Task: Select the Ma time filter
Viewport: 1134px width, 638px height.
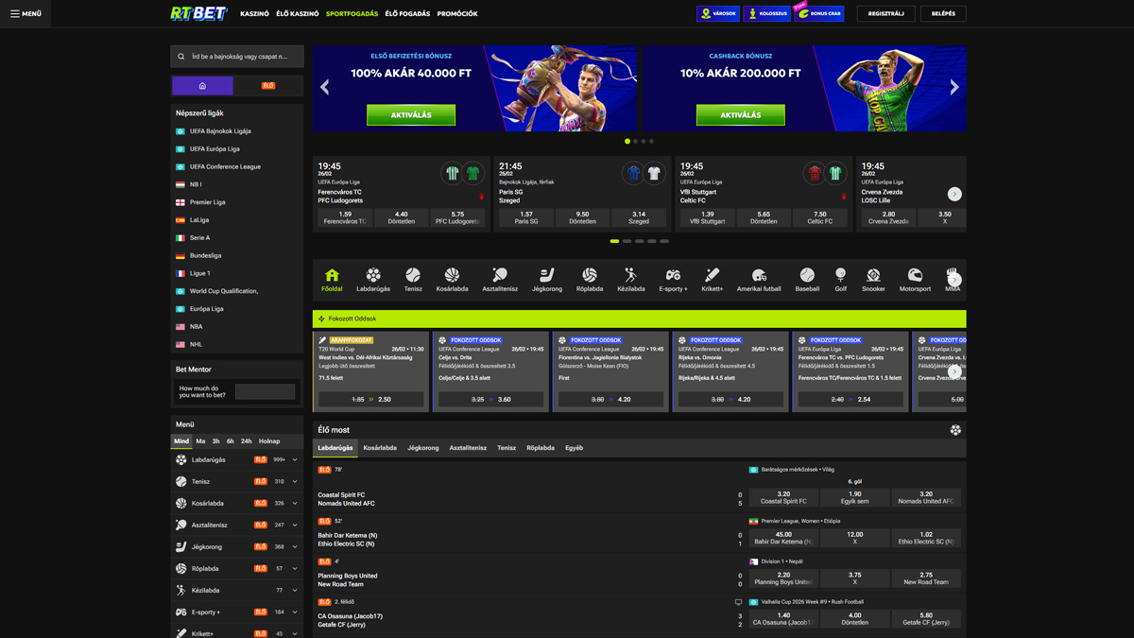Action: (x=200, y=441)
